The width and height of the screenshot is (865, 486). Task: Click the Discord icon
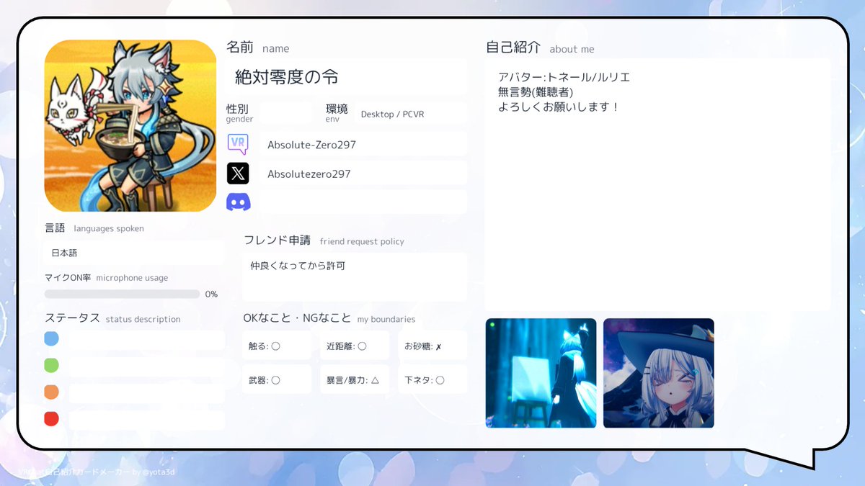239,202
